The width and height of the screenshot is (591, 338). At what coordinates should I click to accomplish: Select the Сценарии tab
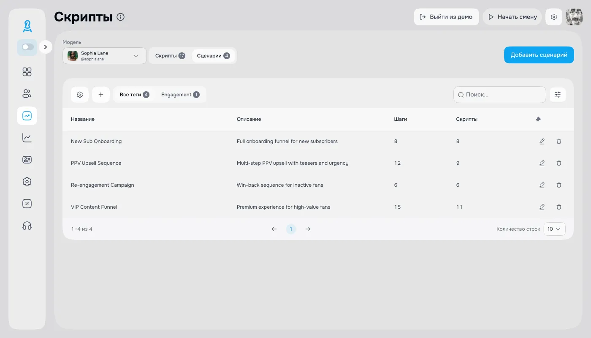click(x=213, y=56)
